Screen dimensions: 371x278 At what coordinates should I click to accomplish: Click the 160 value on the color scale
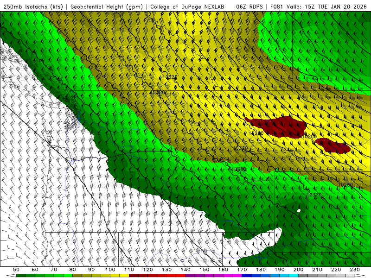point(223,270)
